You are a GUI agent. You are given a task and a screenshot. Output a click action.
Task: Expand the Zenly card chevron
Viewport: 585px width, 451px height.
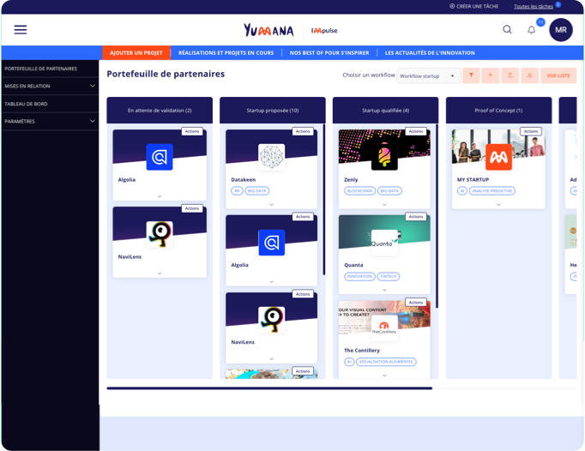tap(384, 204)
